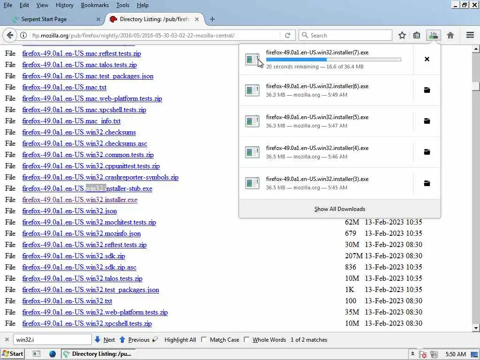Open mac_info.txt link
Screen dimensions: 480x360
click(x=71, y=121)
